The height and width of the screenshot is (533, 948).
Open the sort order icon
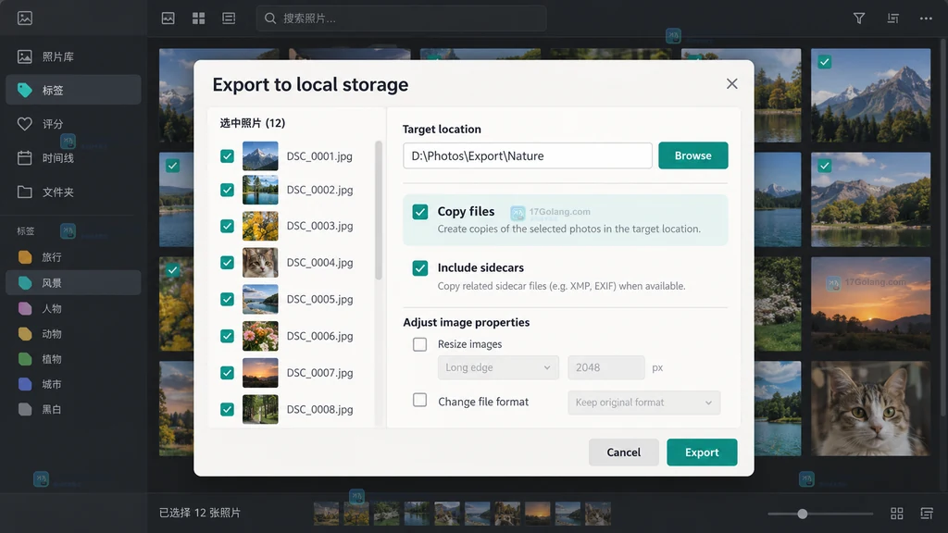click(x=892, y=19)
